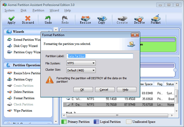Click the Primary Partition green legend swatch
184x127 pixels.
pyautogui.click(x=64, y=122)
